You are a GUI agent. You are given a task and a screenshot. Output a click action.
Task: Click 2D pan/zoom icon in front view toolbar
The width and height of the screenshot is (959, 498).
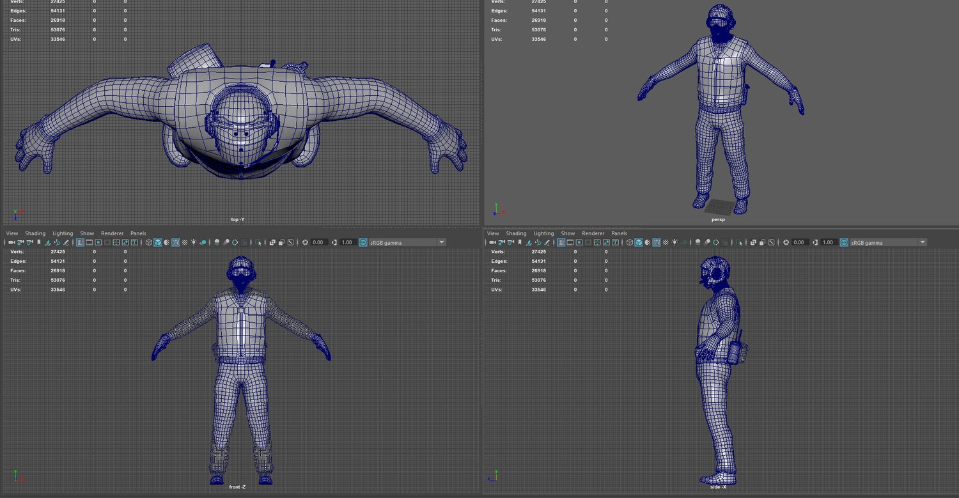click(x=57, y=243)
